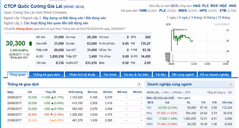
Task: Open the KBC peer company link
Action: point(150,118)
